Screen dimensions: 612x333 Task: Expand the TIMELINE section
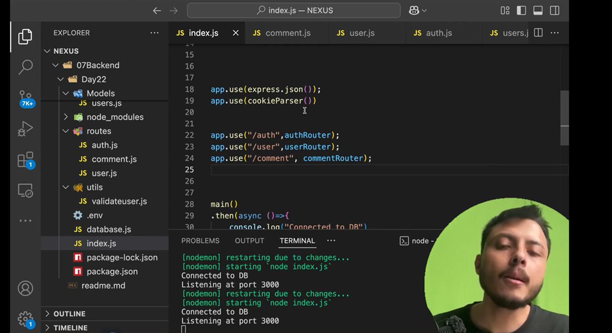(x=105, y=327)
